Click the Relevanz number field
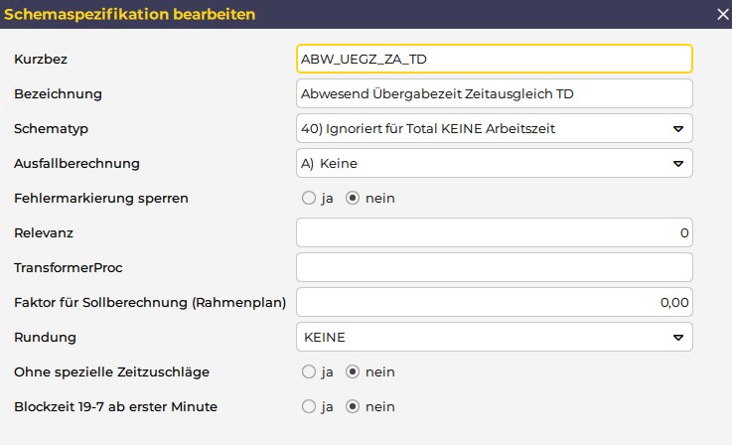This screenshot has height=445, width=732. click(495, 232)
